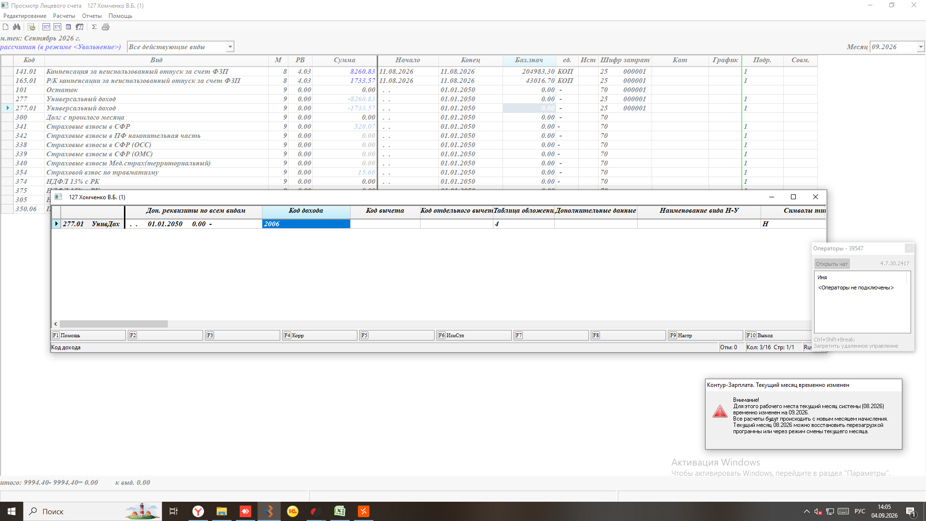Viewport: 926px width, 521px height.
Task: Click the printer icon in the toolbar
Action: tap(106, 27)
